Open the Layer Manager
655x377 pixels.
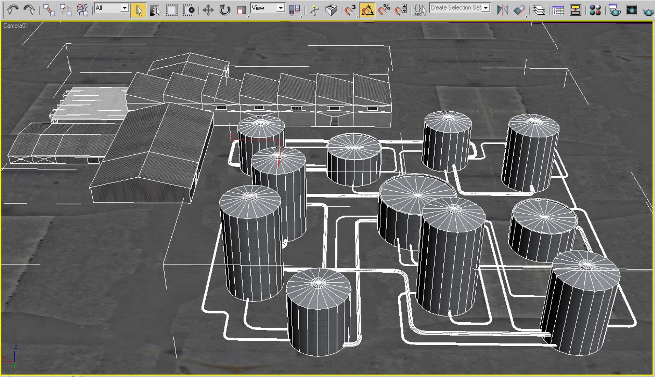click(x=539, y=10)
